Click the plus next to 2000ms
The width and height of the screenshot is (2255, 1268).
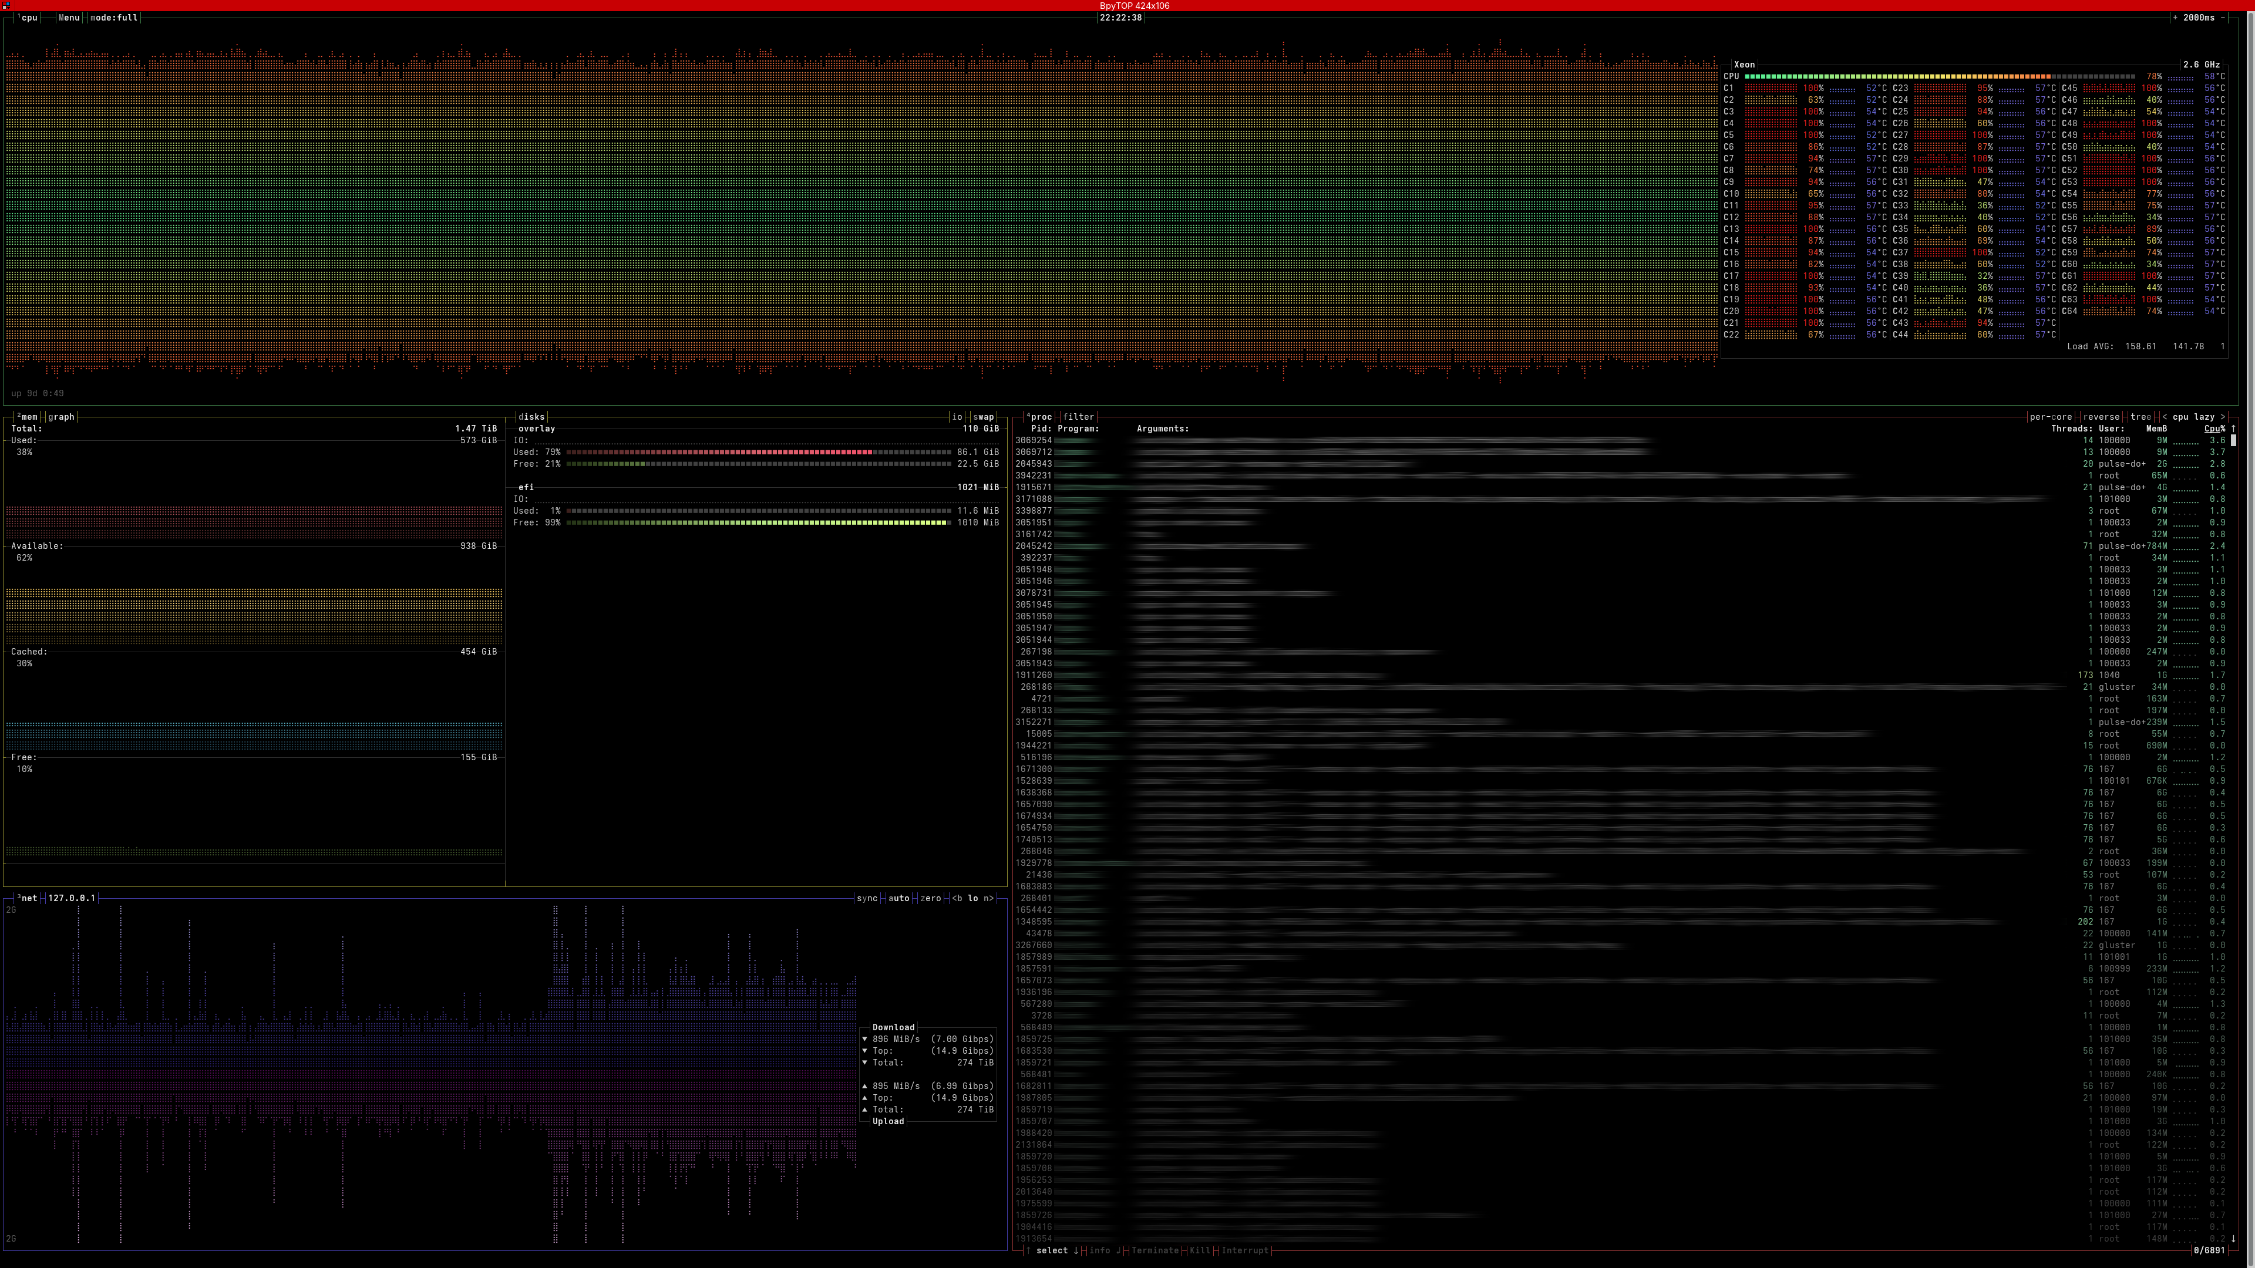[x=2175, y=18]
